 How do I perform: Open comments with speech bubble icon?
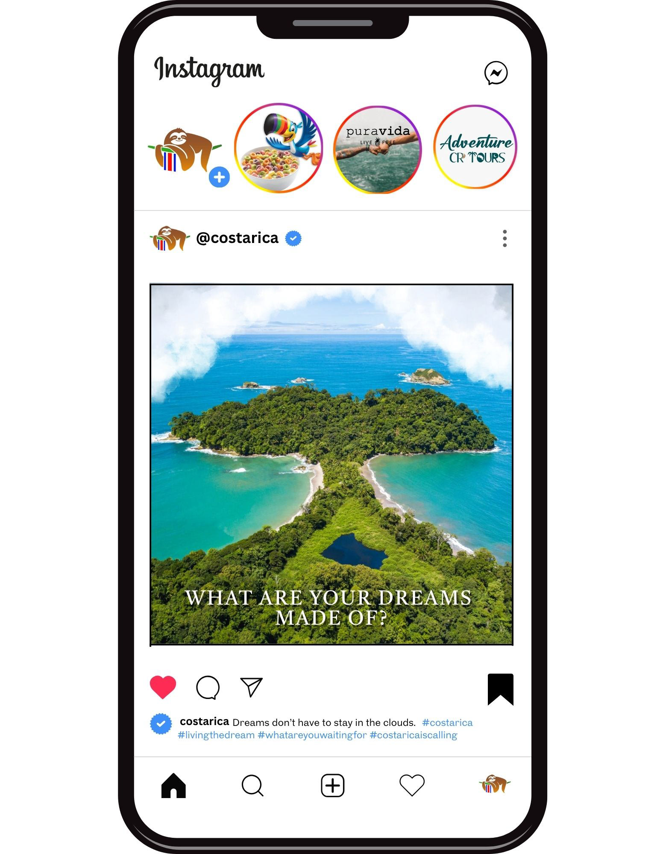208,687
